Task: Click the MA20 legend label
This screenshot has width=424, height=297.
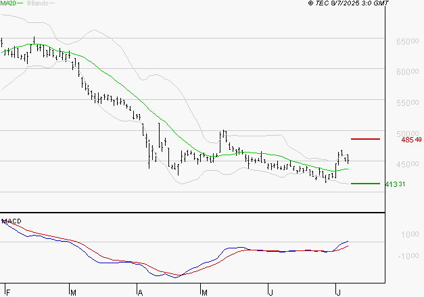Action: 8,3
